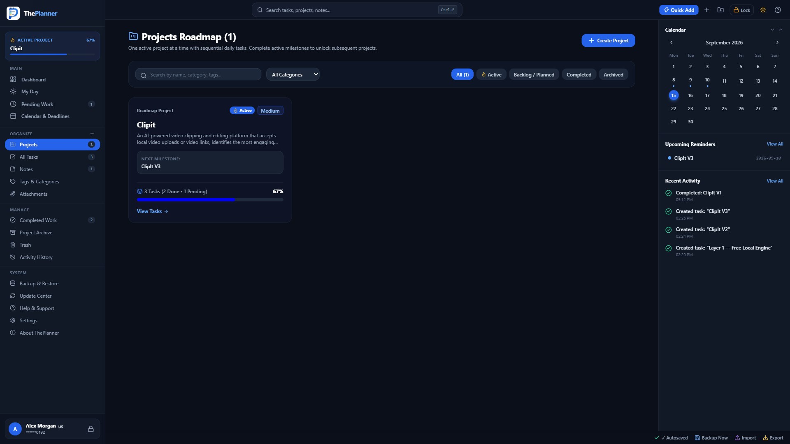Focus the Search tasks, projects, notes field
This screenshot has height=444, width=790.
tap(357, 10)
